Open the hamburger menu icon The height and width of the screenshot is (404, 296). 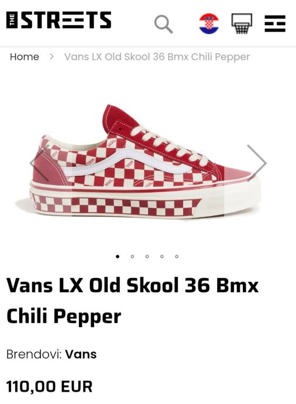pyautogui.click(x=275, y=23)
